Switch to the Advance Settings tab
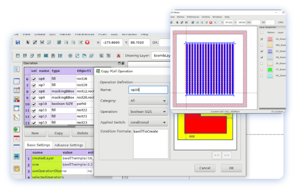 tap(69, 145)
